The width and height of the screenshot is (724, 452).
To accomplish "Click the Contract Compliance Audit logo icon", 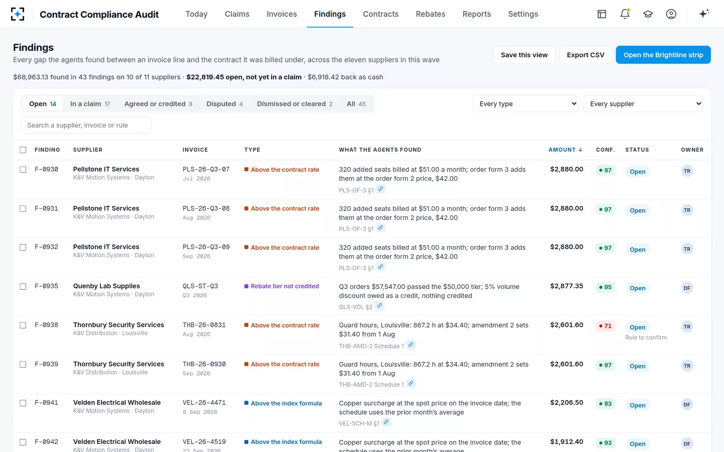I will coord(18,14).
